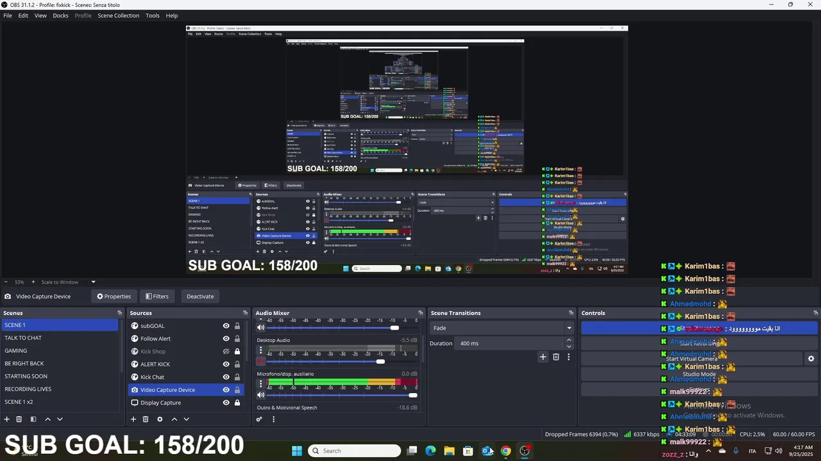Open Microsoft Edge from the taskbar

click(430, 451)
